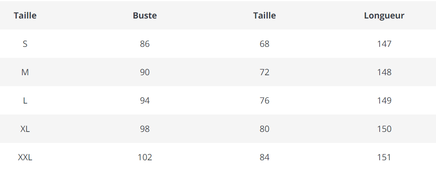This screenshot has height=175, width=436.
Task: Click length value 147
Action: (384, 44)
